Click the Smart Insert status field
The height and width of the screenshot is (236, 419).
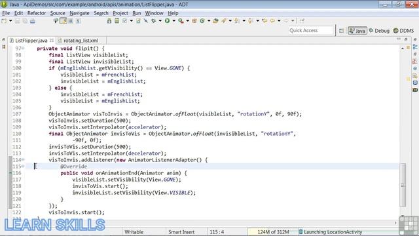(181, 232)
